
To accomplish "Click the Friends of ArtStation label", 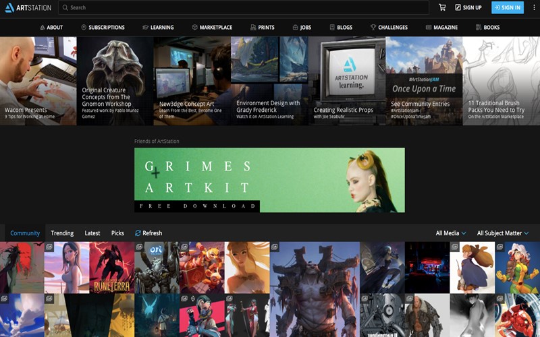I will [x=157, y=141].
